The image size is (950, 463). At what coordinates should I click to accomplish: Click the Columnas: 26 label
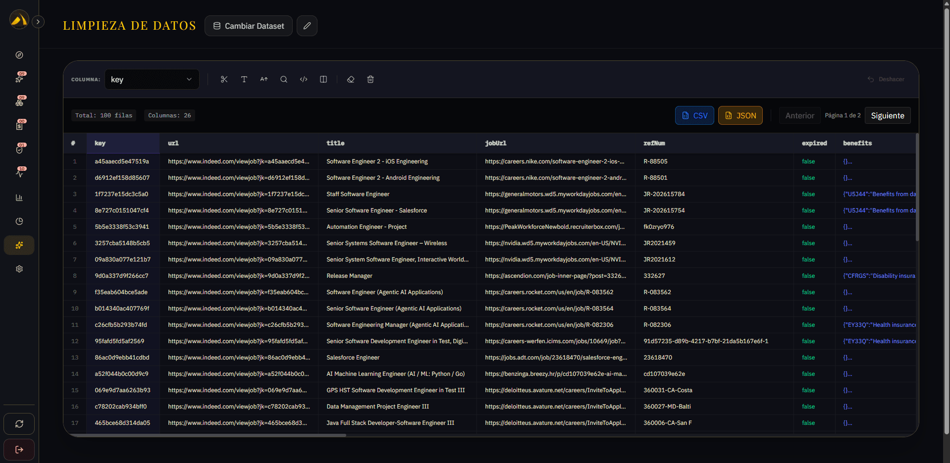[169, 115]
